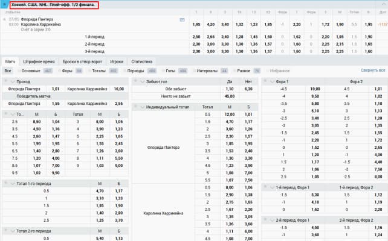Pin the Тотал 2-го периода block
The image size is (388, 241).
tap(5, 231)
